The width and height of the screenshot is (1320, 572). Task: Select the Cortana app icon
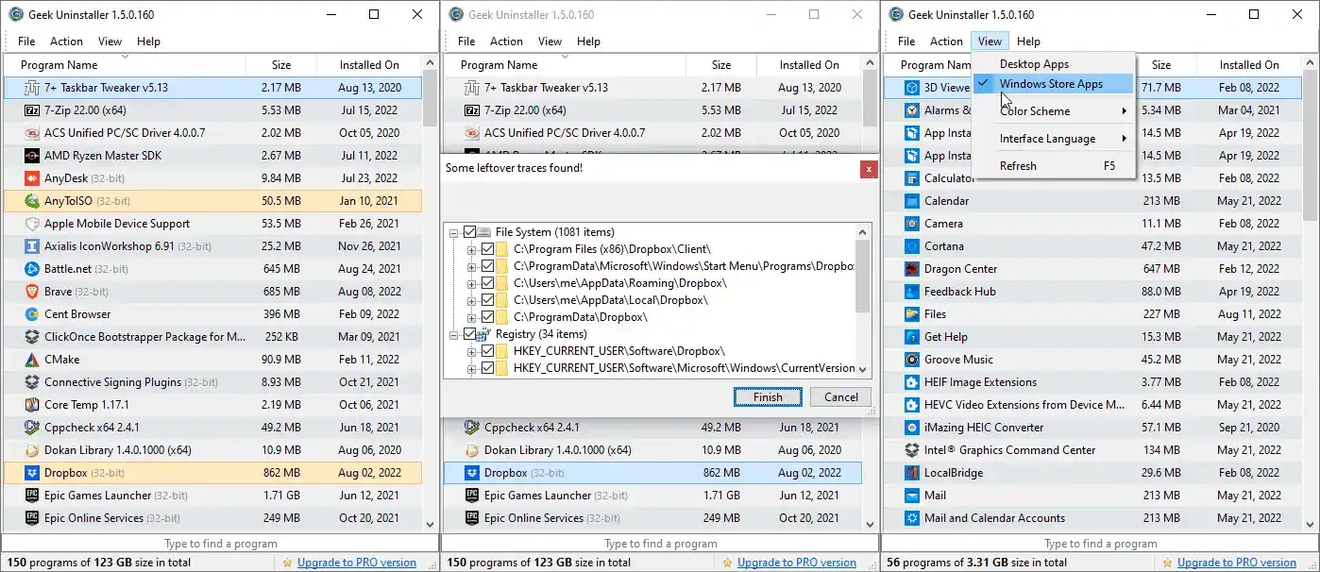pyautogui.click(x=911, y=246)
